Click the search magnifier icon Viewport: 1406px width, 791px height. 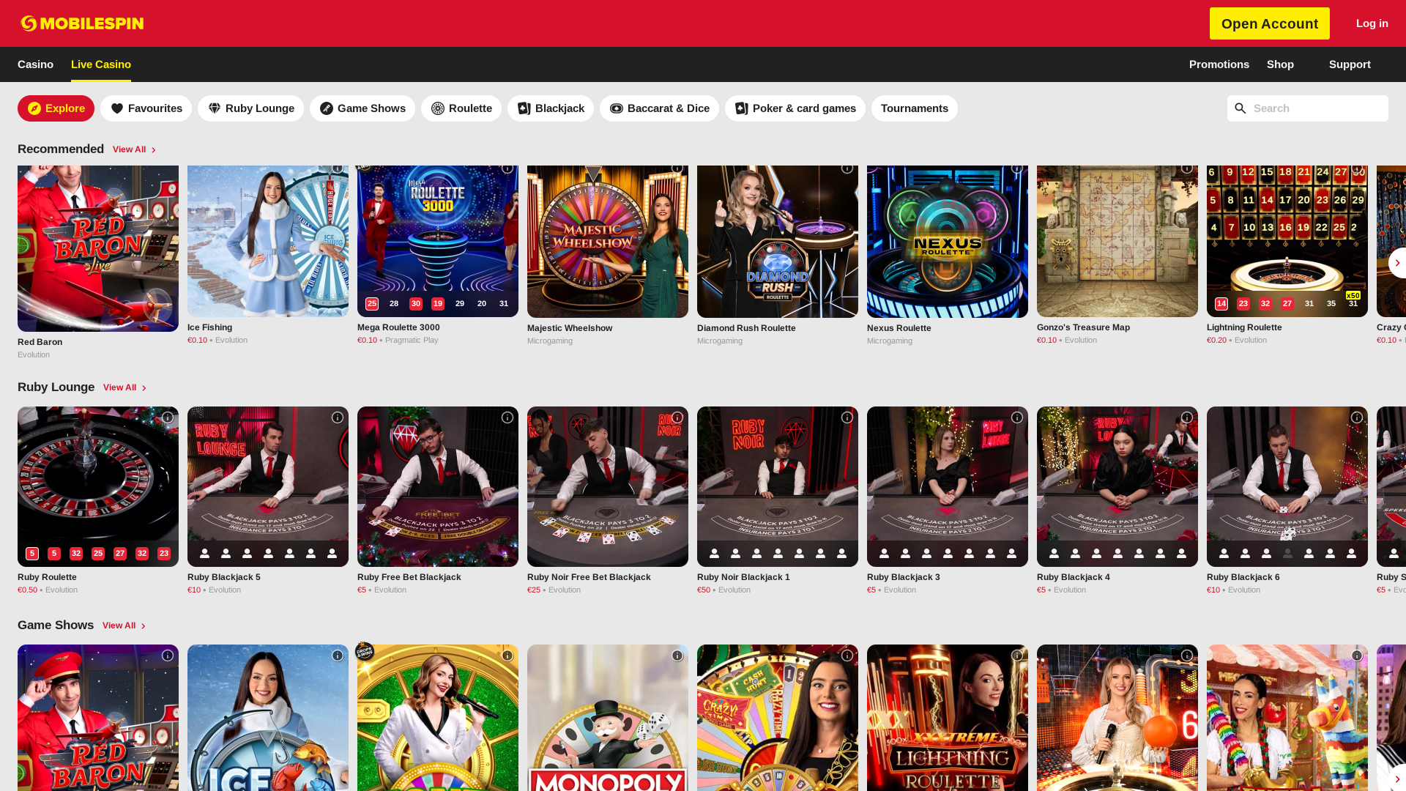click(x=1241, y=108)
